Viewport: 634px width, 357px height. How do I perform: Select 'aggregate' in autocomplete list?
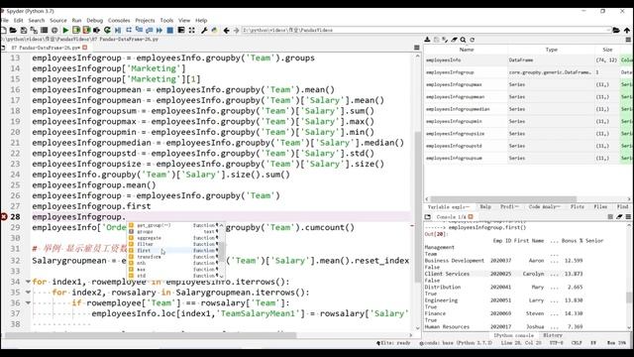[174, 238]
